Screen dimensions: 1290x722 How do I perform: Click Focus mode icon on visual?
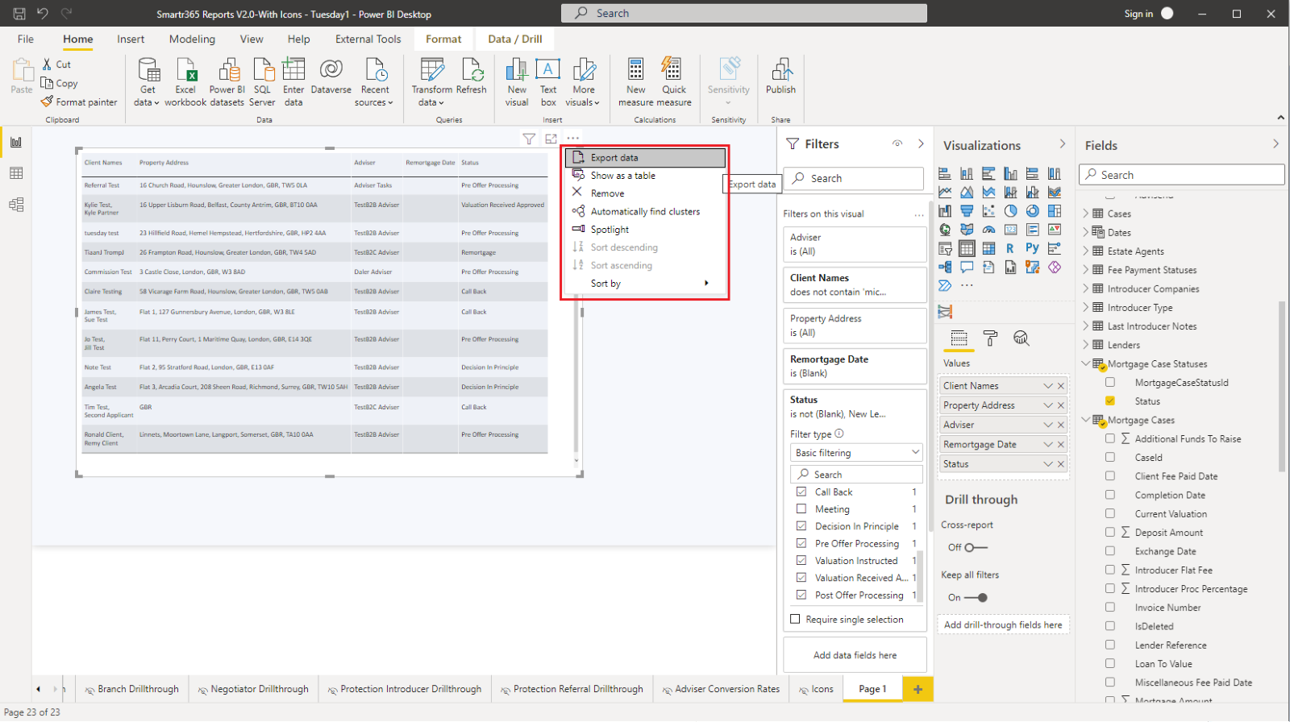tap(551, 139)
